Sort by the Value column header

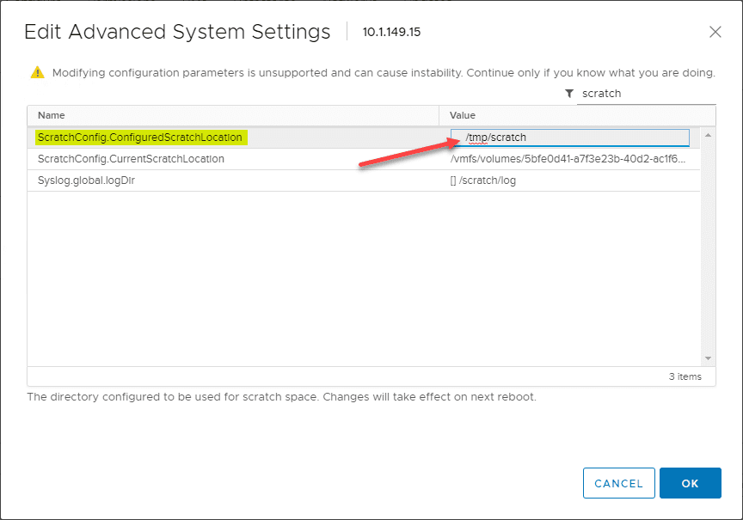(x=463, y=115)
